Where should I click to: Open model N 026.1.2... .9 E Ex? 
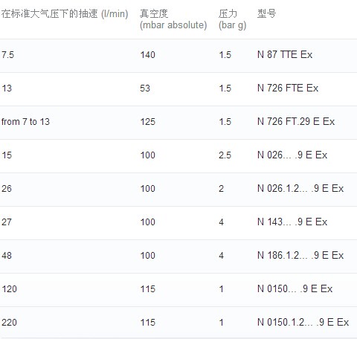300,189
